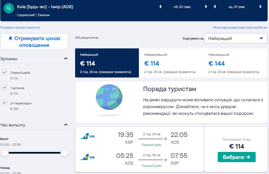Click the UIA logo on return flight
269x174 pixels.
click(87, 157)
